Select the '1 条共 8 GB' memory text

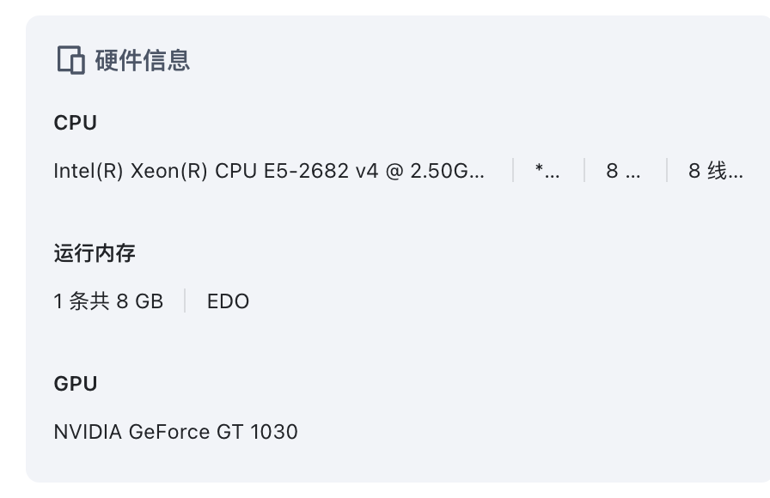pos(108,301)
